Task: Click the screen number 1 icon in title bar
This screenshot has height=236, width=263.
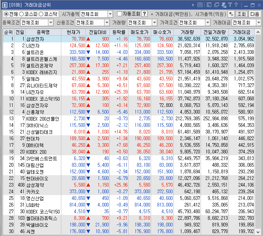Action: [x=4, y=5]
